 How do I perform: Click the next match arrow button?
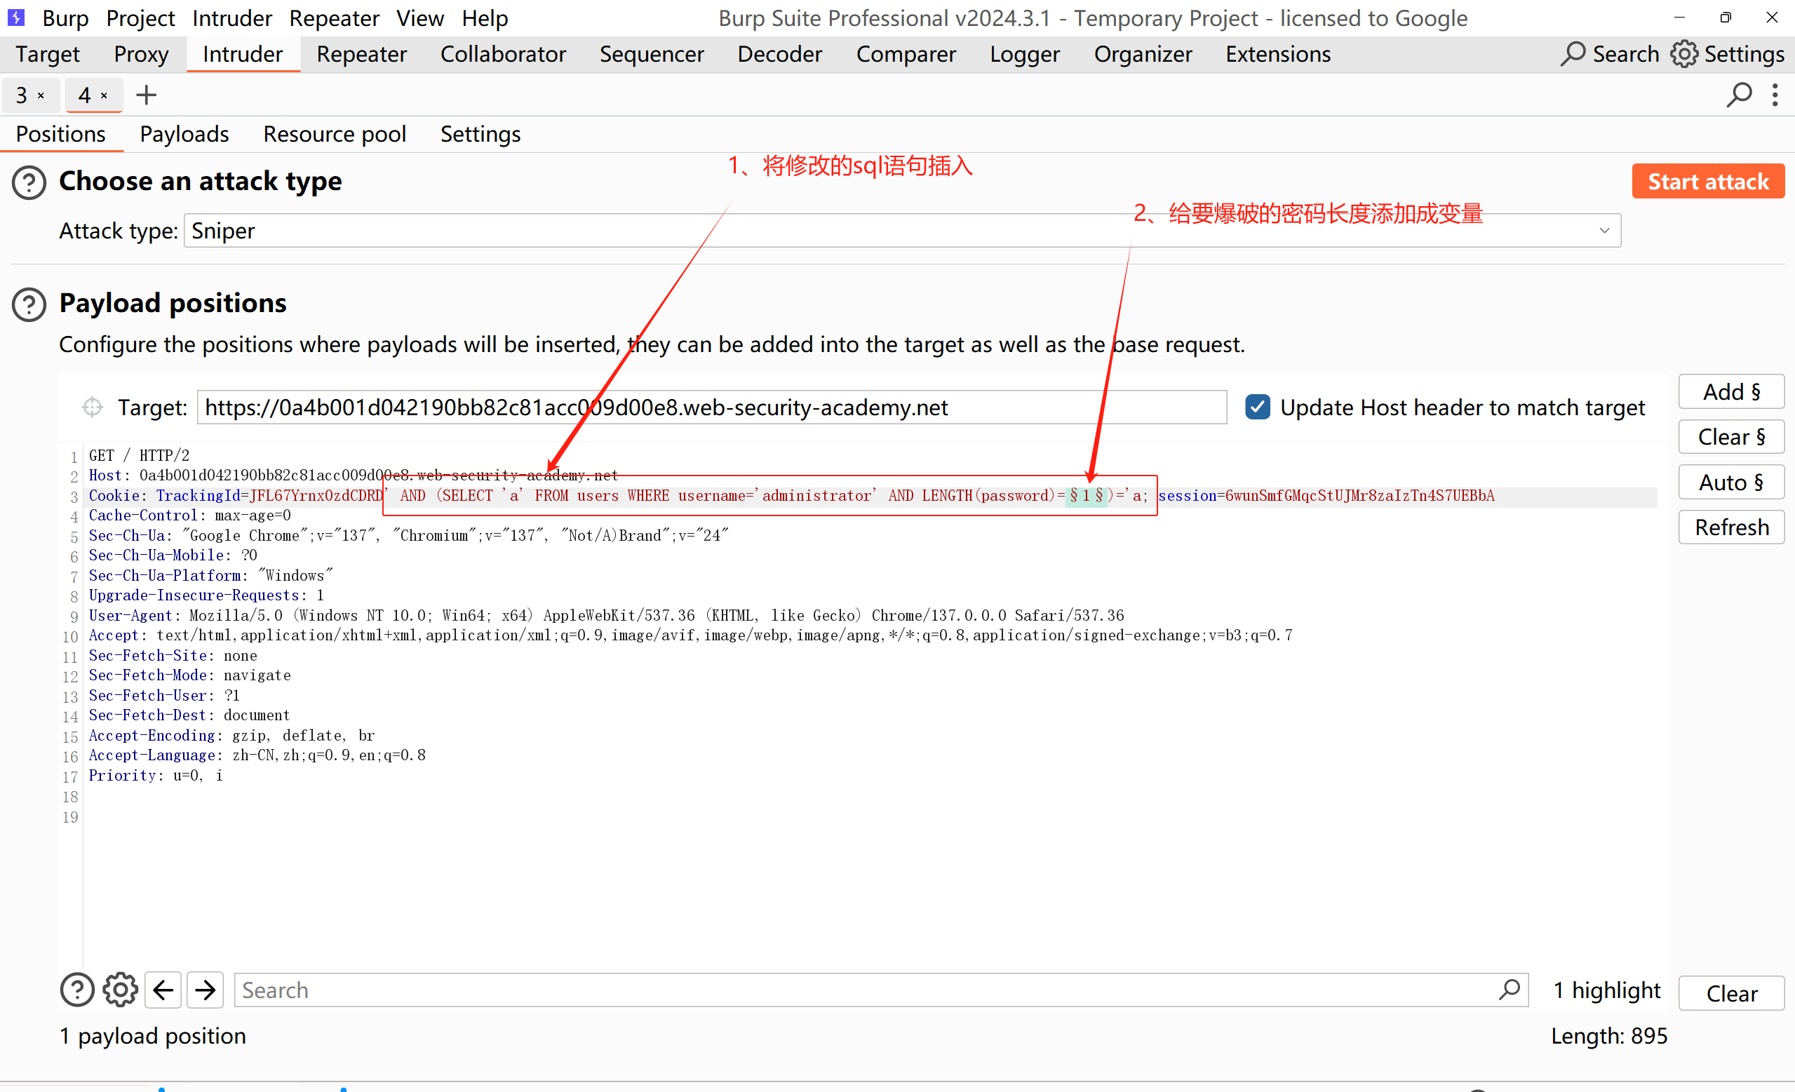[x=206, y=990]
